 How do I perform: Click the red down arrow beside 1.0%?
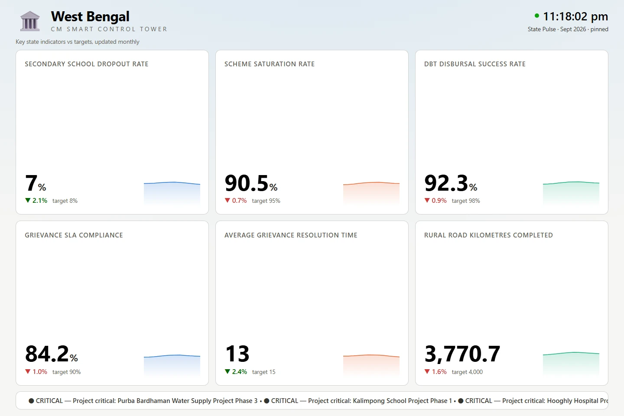(28, 371)
